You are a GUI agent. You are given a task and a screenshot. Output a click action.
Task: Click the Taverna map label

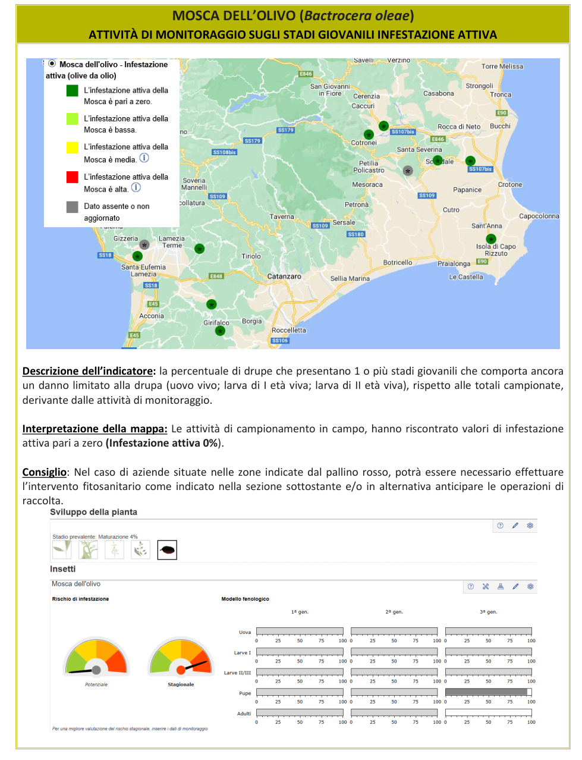[x=282, y=216]
